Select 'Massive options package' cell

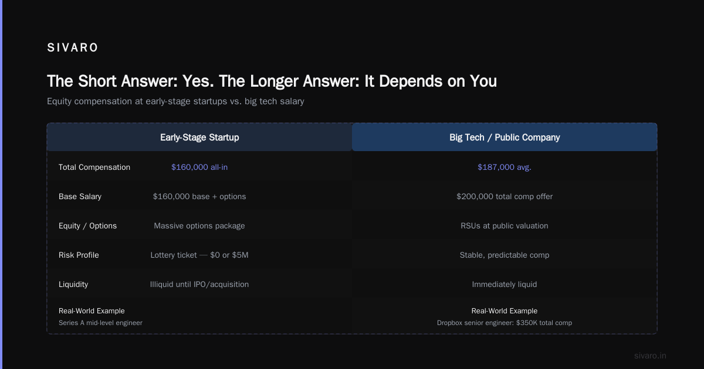(199, 225)
